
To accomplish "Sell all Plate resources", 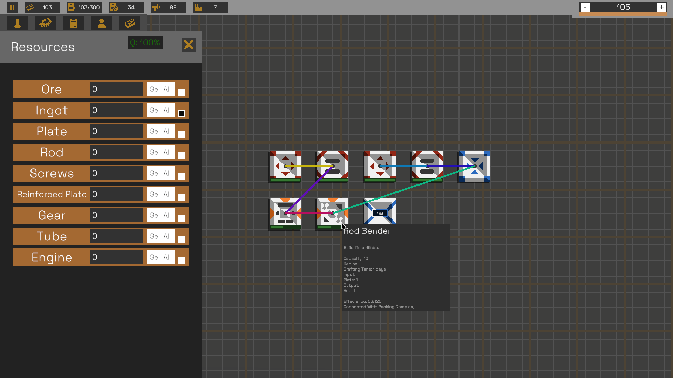I will tap(160, 131).
